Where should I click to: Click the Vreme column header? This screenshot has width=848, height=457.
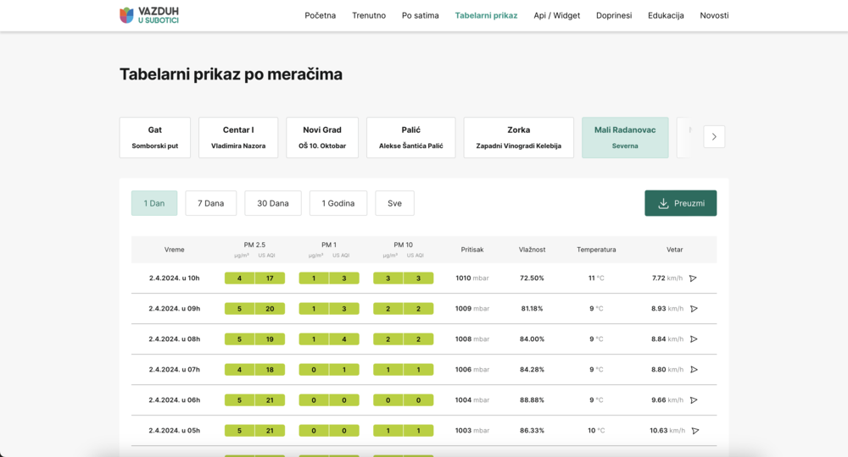(174, 250)
